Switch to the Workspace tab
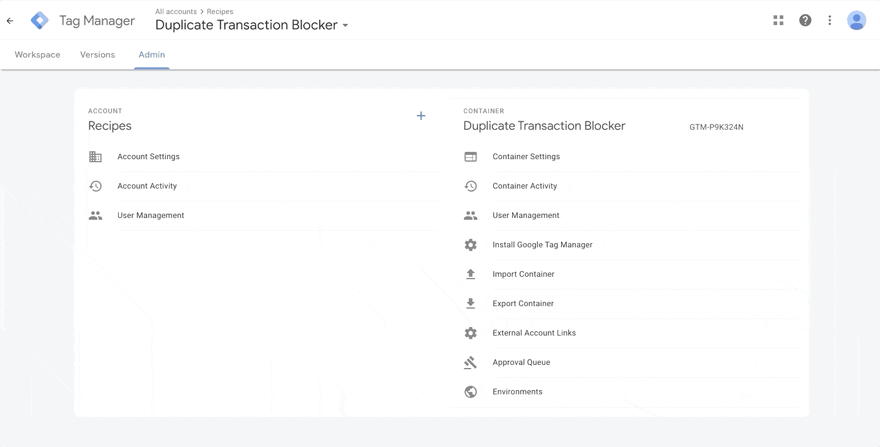This screenshot has width=880, height=447. pyautogui.click(x=37, y=54)
